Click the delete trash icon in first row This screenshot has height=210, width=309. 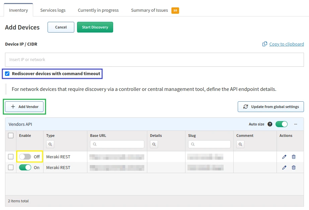pyautogui.click(x=294, y=157)
